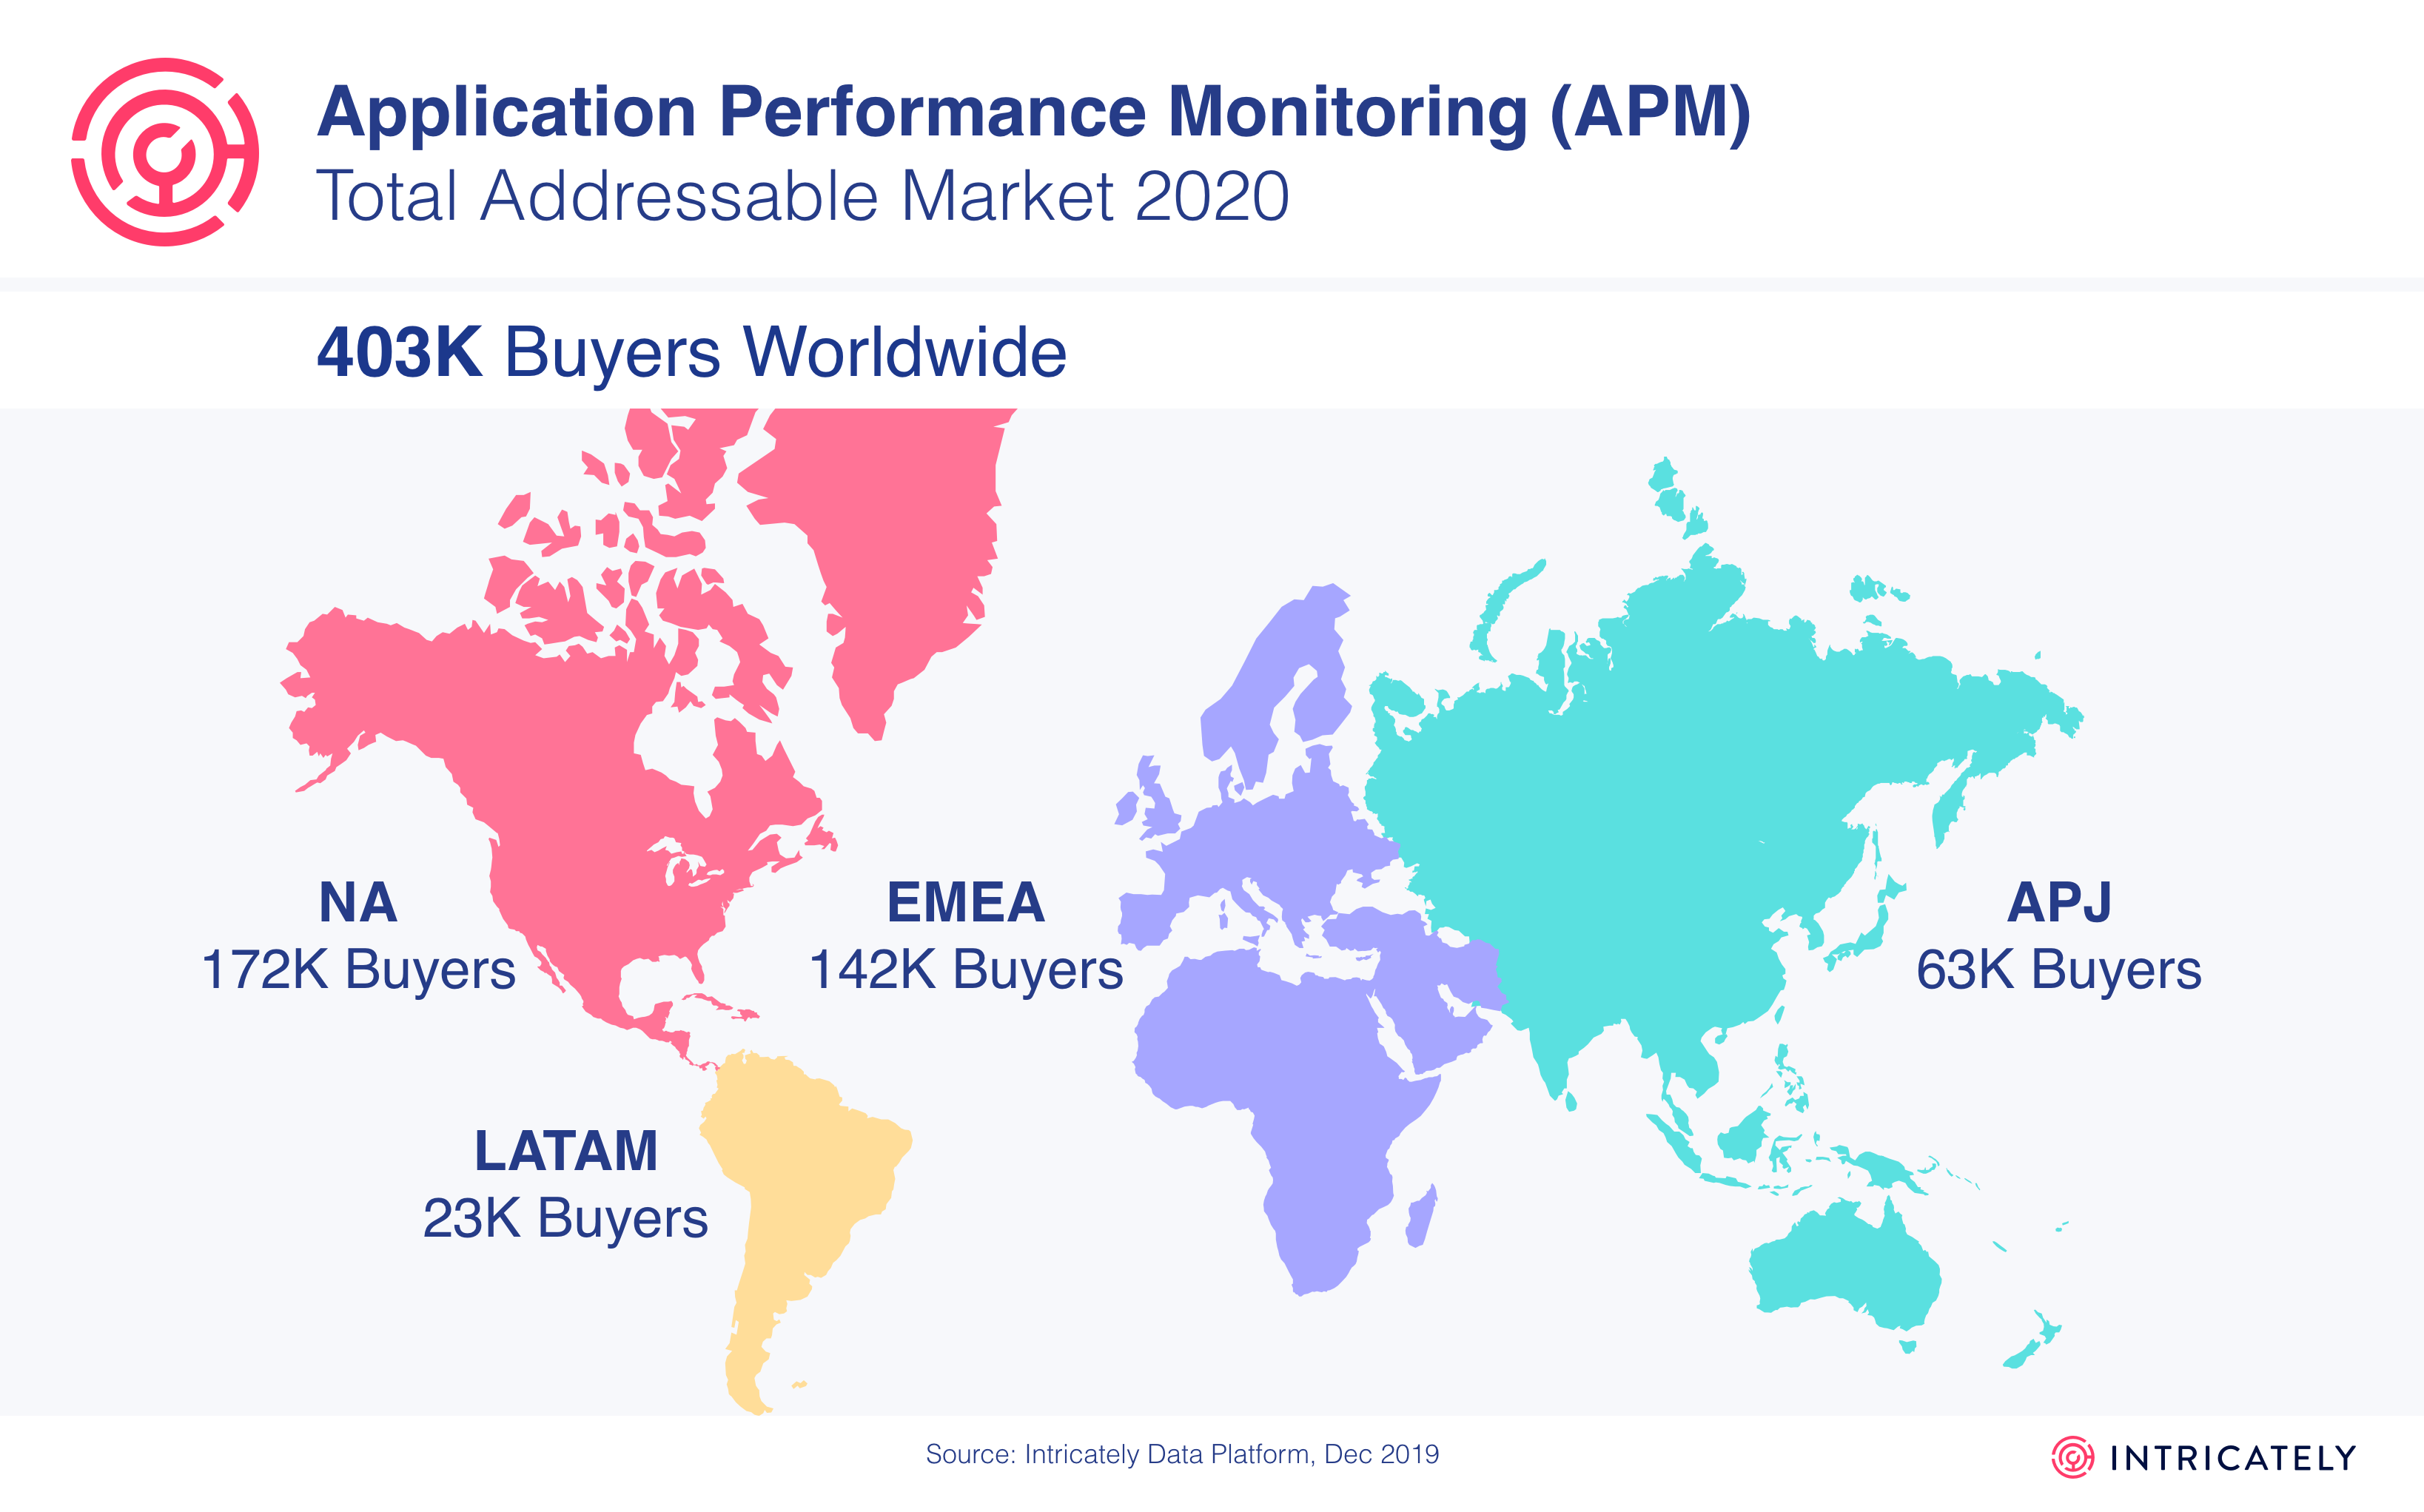
Task: Click the EMEA region label
Action: 966,902
